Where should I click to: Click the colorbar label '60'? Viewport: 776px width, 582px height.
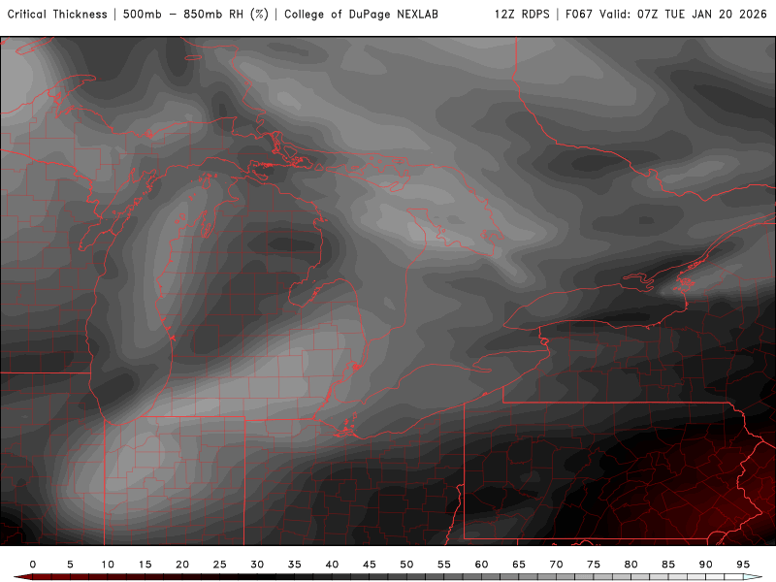click(481, 565)
